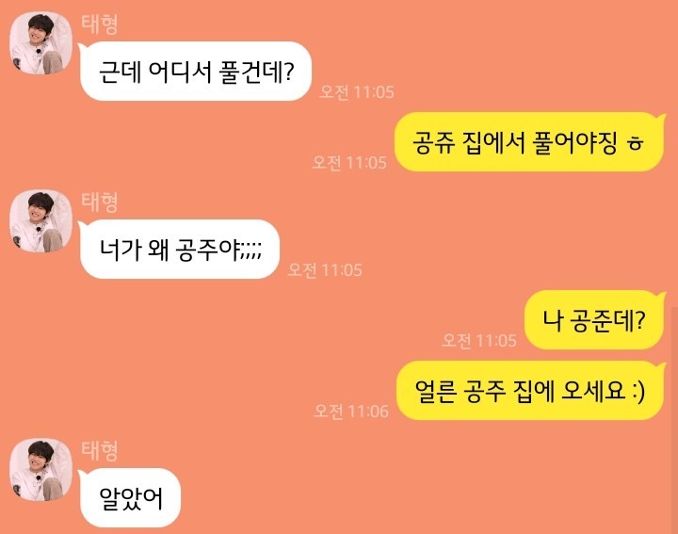Click the chat scrollbar on the right edge
The image size is (678, 534).
(x=674, y=419)
